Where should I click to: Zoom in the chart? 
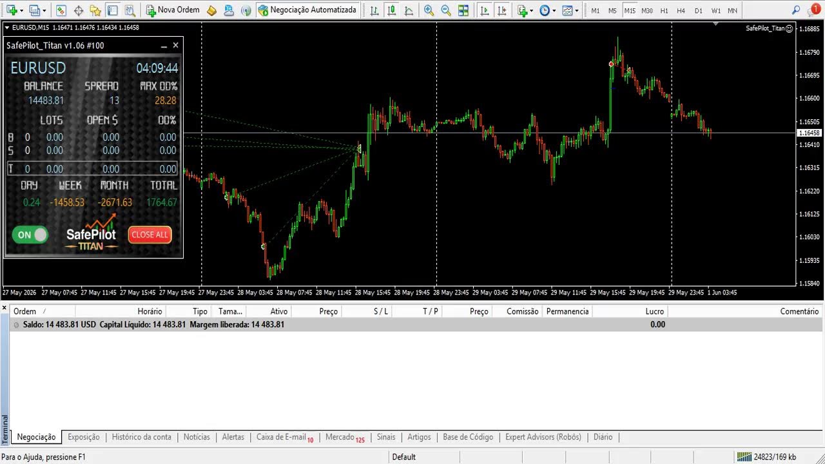pyautogui.click(x=429, y=10)
